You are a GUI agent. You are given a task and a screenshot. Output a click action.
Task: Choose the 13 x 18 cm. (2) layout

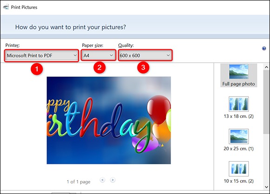pos(239,108)
